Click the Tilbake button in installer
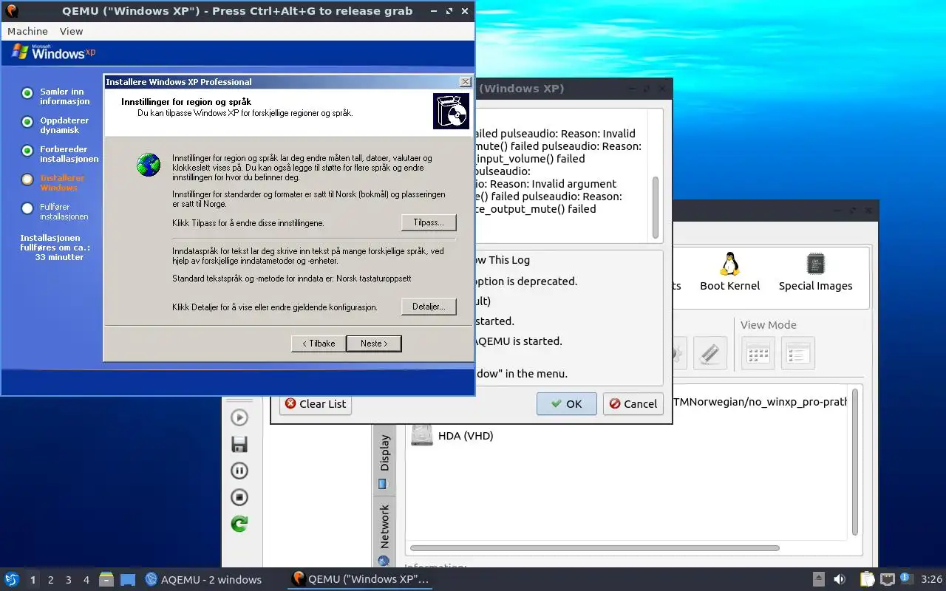The height and width of the screenshot is (591, 946). click(319, 344)
